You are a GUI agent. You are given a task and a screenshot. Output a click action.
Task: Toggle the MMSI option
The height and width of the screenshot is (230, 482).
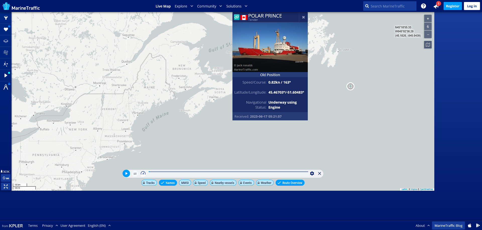185,183
